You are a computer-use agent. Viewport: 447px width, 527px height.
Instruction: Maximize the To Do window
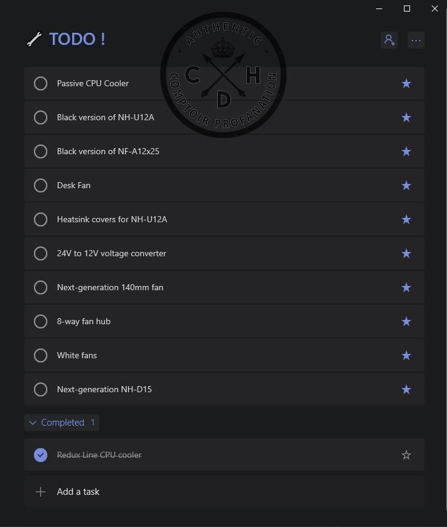407,8
